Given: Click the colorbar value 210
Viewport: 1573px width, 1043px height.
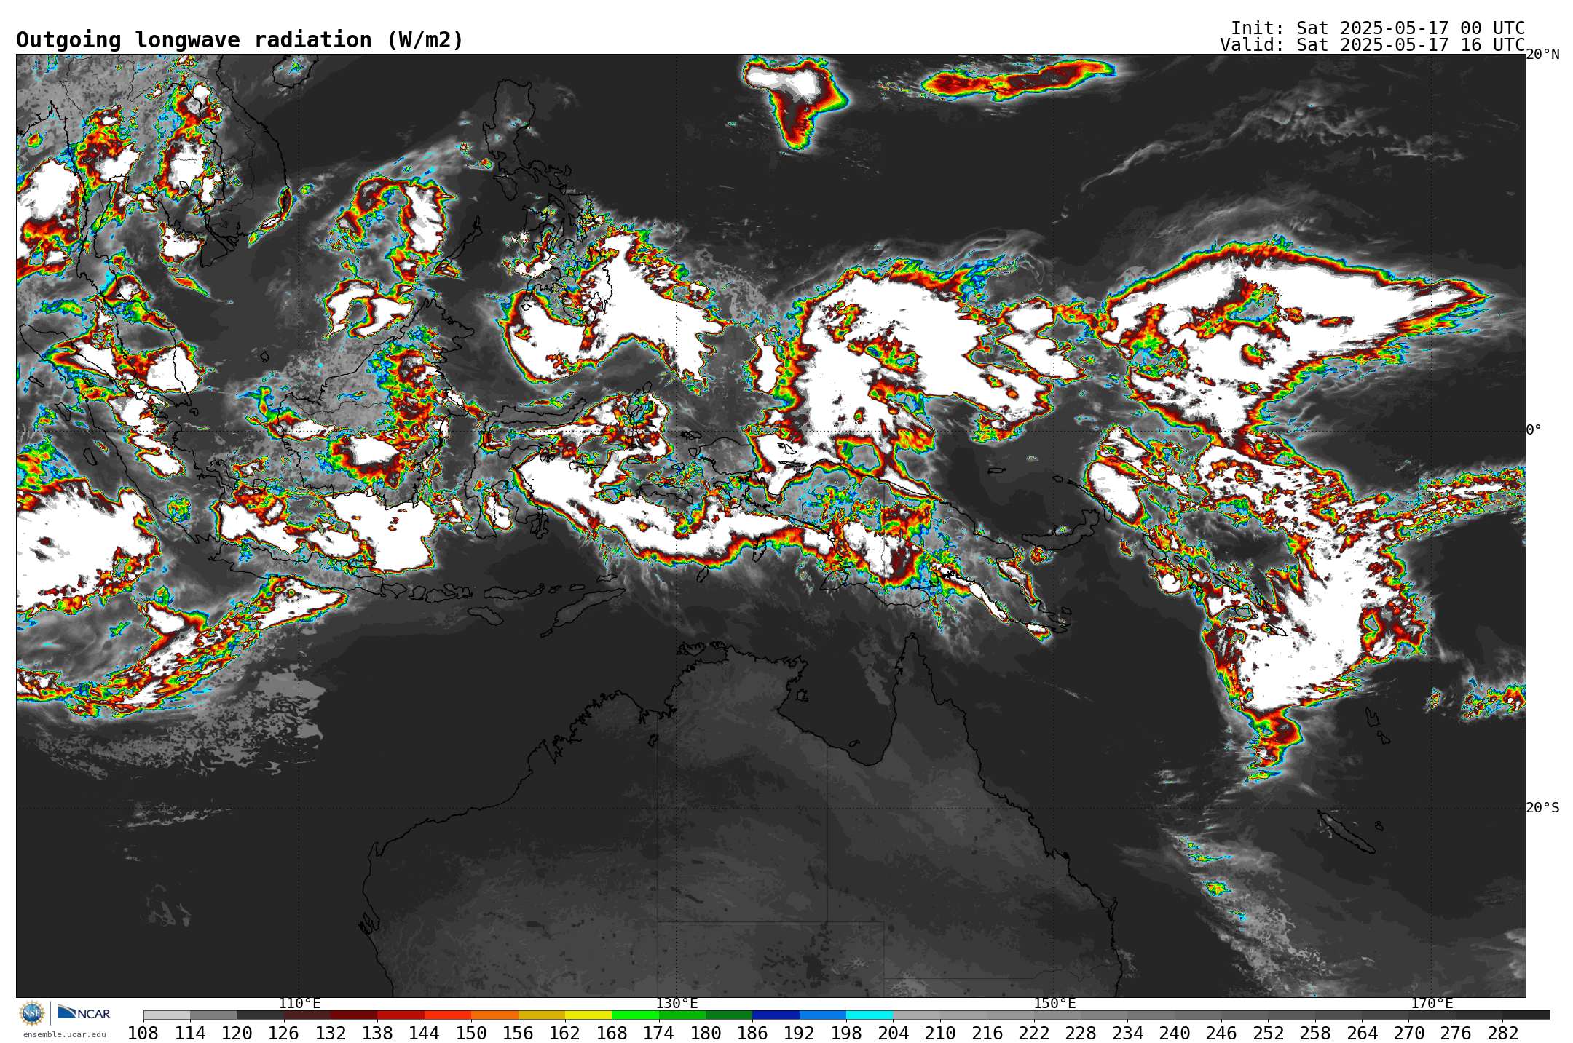Looking at the screenshot, I should tap(939, 1033).
